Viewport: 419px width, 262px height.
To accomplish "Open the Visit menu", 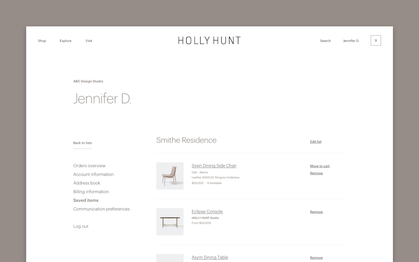I will pos(89,41).
